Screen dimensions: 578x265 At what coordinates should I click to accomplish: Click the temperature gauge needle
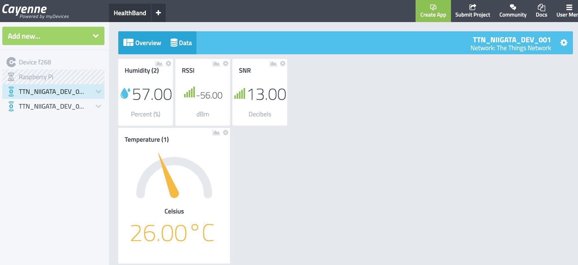(168, 175)
